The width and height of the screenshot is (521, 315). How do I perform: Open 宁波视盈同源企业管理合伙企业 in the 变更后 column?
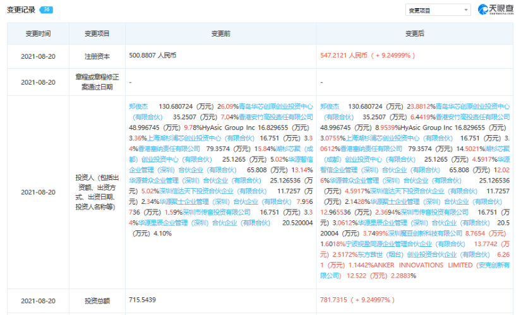click(405, 244)
